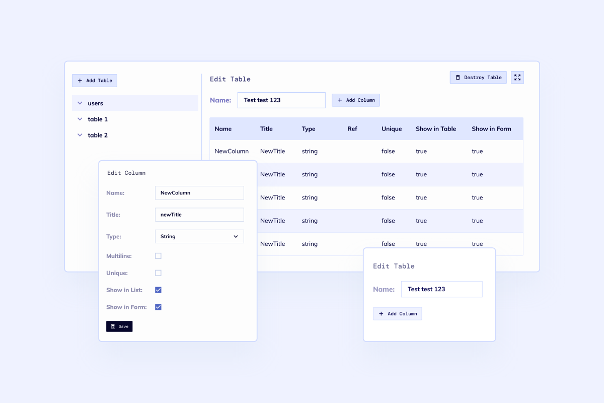Click the trash icon on Destroy Table

pyautogui.click(x=459, y=77)
